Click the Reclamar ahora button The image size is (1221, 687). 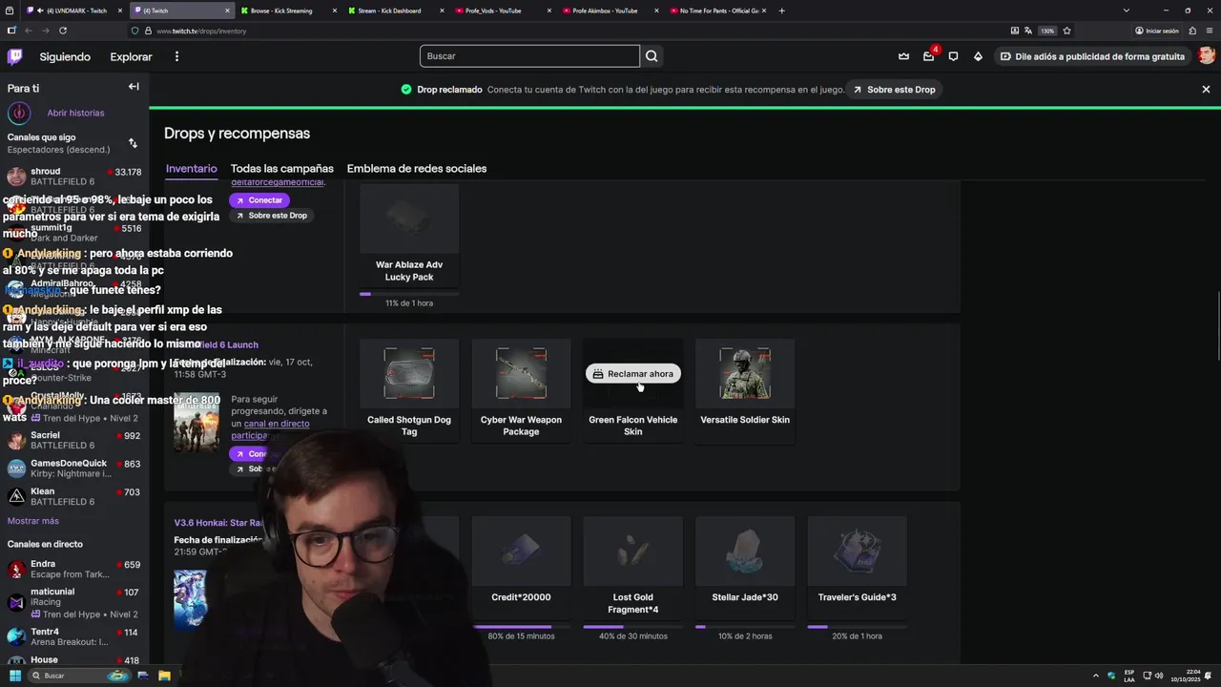coord(633,374)
